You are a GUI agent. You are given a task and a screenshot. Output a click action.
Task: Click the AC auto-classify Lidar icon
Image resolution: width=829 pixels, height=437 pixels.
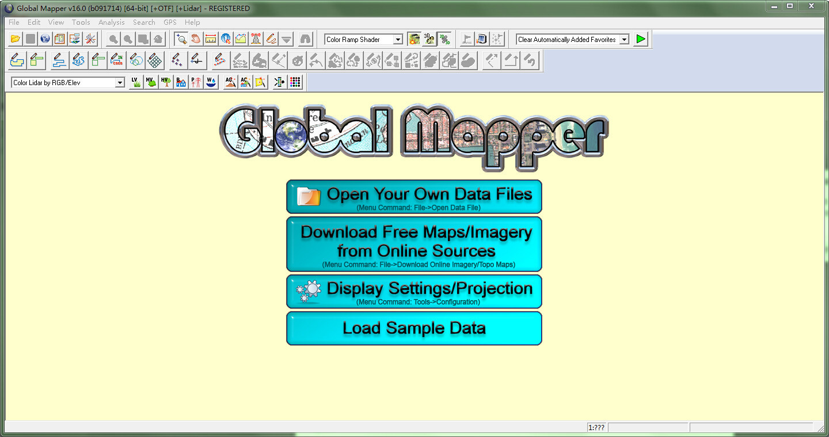(x=245, y=82)
